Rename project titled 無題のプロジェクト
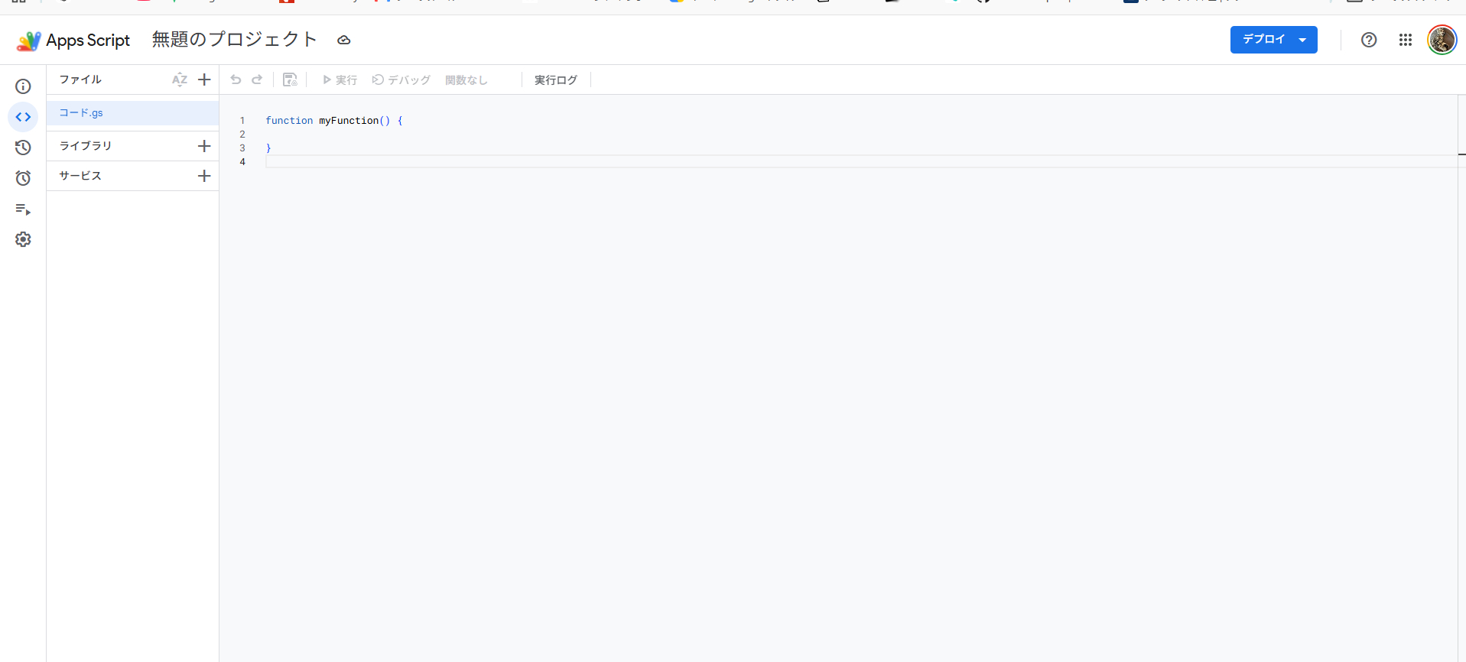The image size is (1466, 662). pos(234,40)
